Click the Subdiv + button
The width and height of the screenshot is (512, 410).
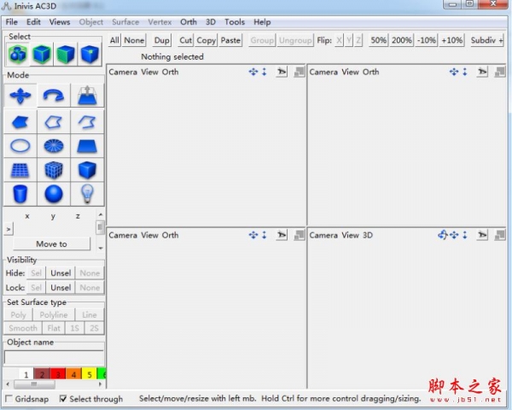click(x=486, y=40)
